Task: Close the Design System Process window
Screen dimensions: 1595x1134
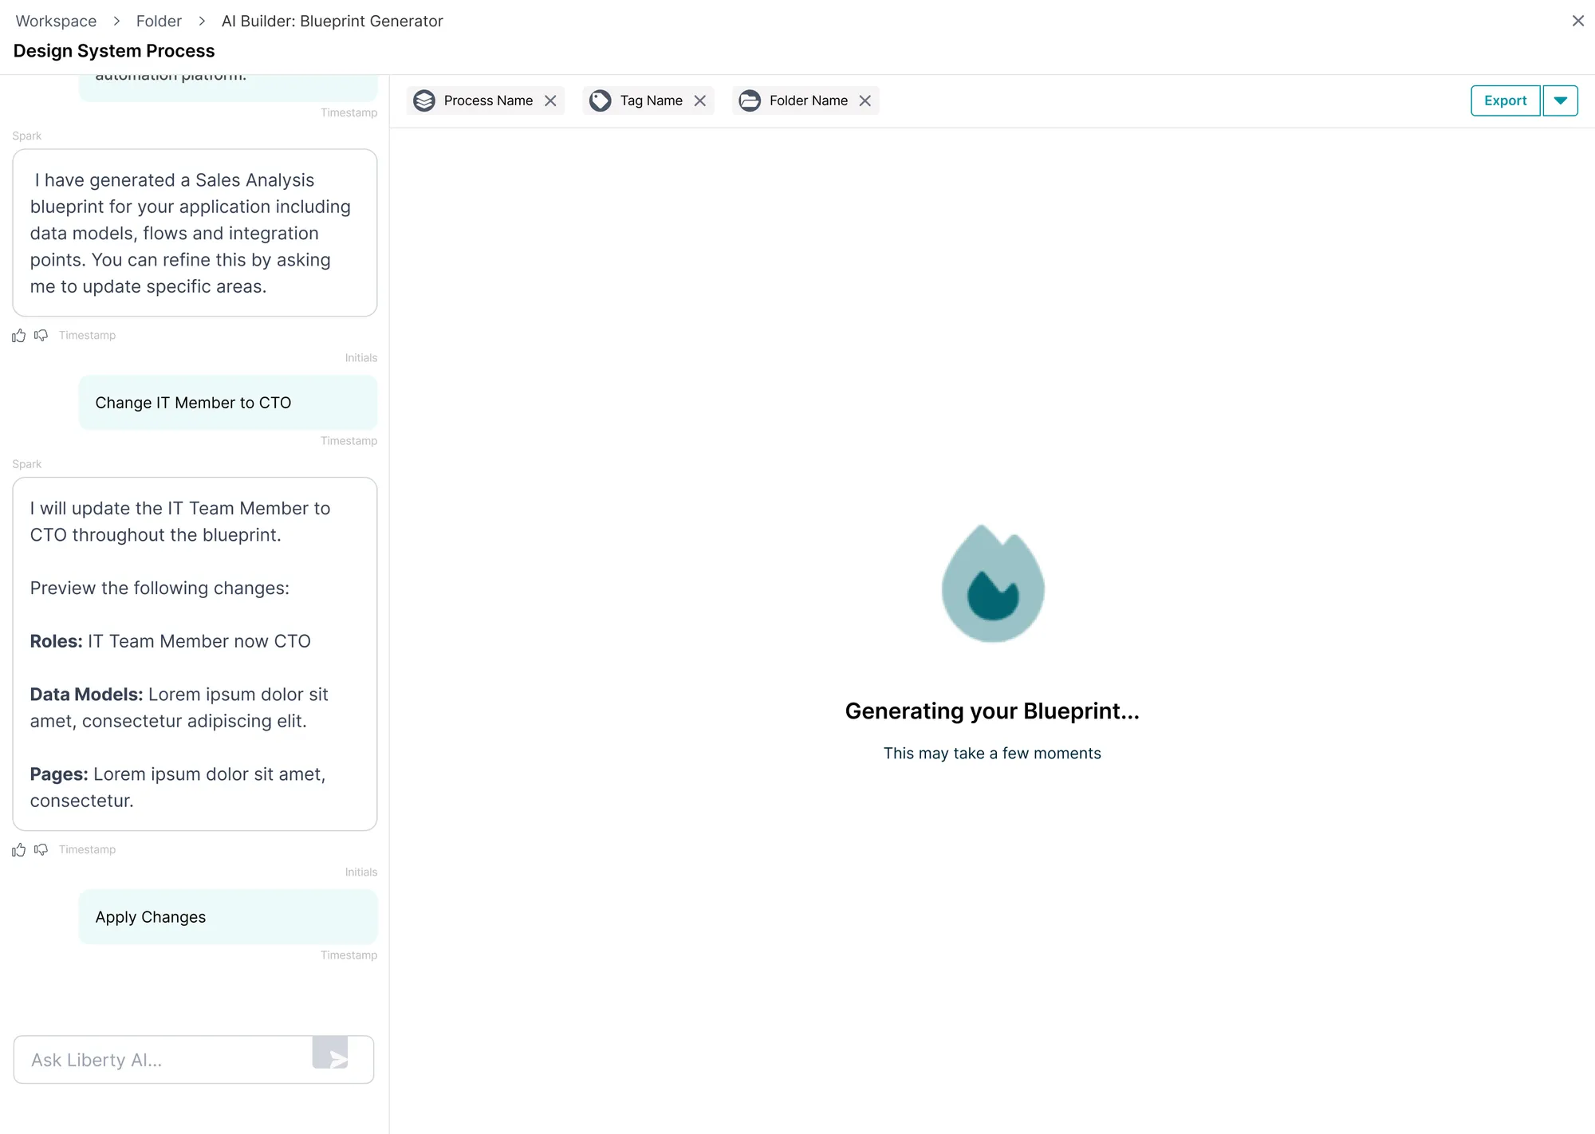Action: tap(1578, 21)
